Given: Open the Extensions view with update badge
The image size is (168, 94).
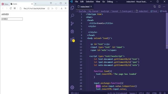Looking at the screenshot, I should pos(72,39).
